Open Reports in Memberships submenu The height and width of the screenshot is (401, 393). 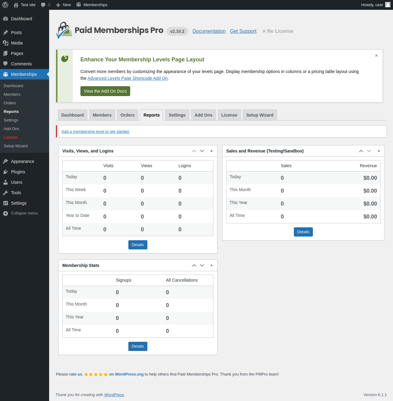point(25,112)
